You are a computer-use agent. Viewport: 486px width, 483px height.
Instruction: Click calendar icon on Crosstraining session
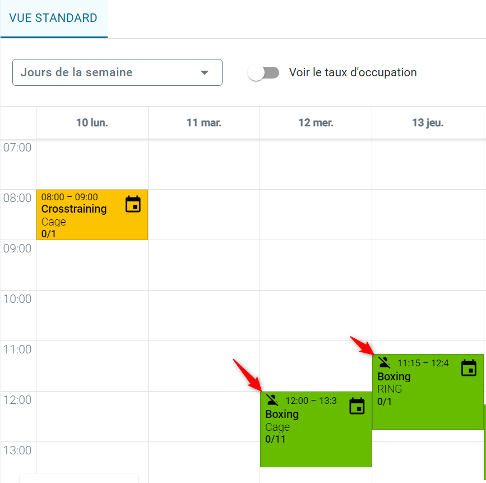(x=133, y=204)
